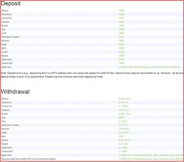Select "OmiseGO" label in the Deposit table

point(7,18)
